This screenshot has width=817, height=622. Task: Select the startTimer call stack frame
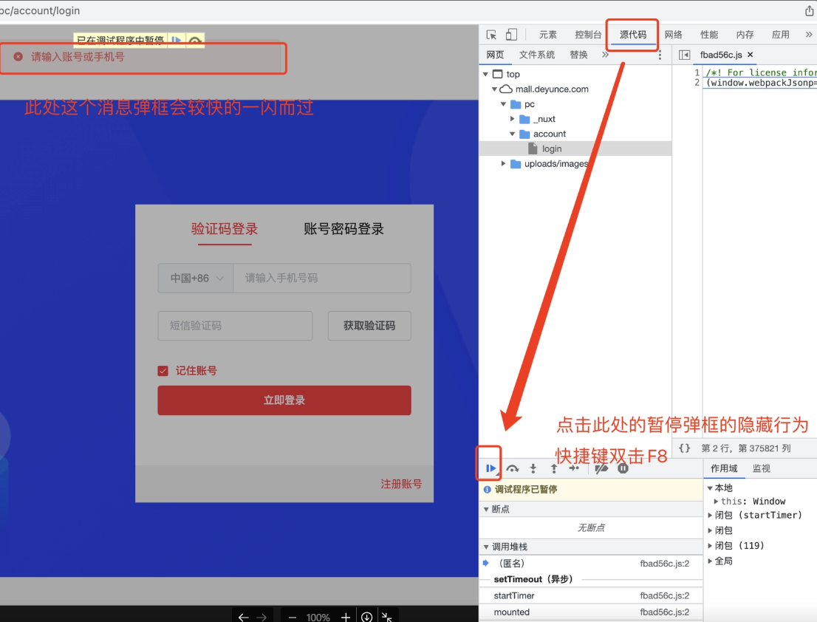pos(591,595)
